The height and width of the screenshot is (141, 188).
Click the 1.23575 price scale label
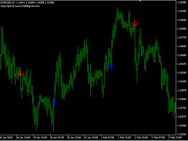tap(182, 117)
